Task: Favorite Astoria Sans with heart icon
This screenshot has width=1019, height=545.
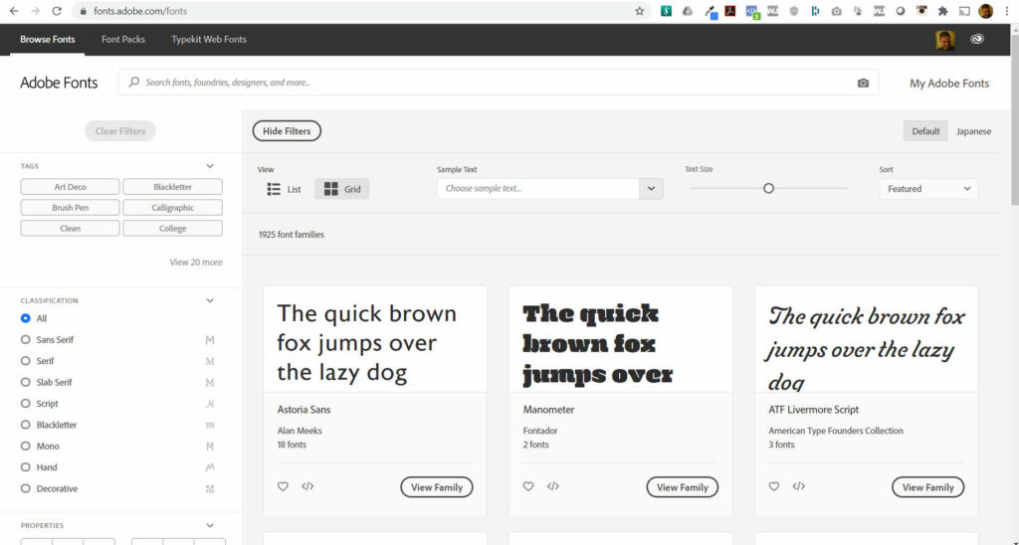Action: pos(283,486)
